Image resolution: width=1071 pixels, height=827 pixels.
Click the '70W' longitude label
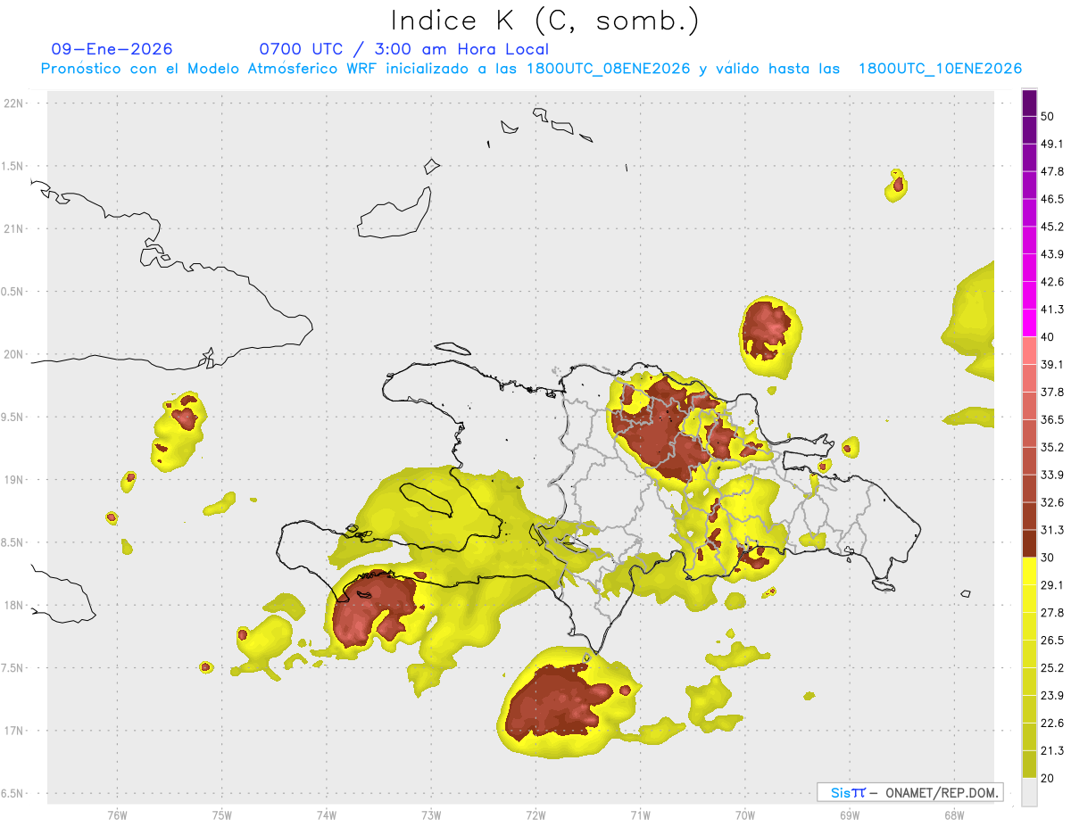745,815
